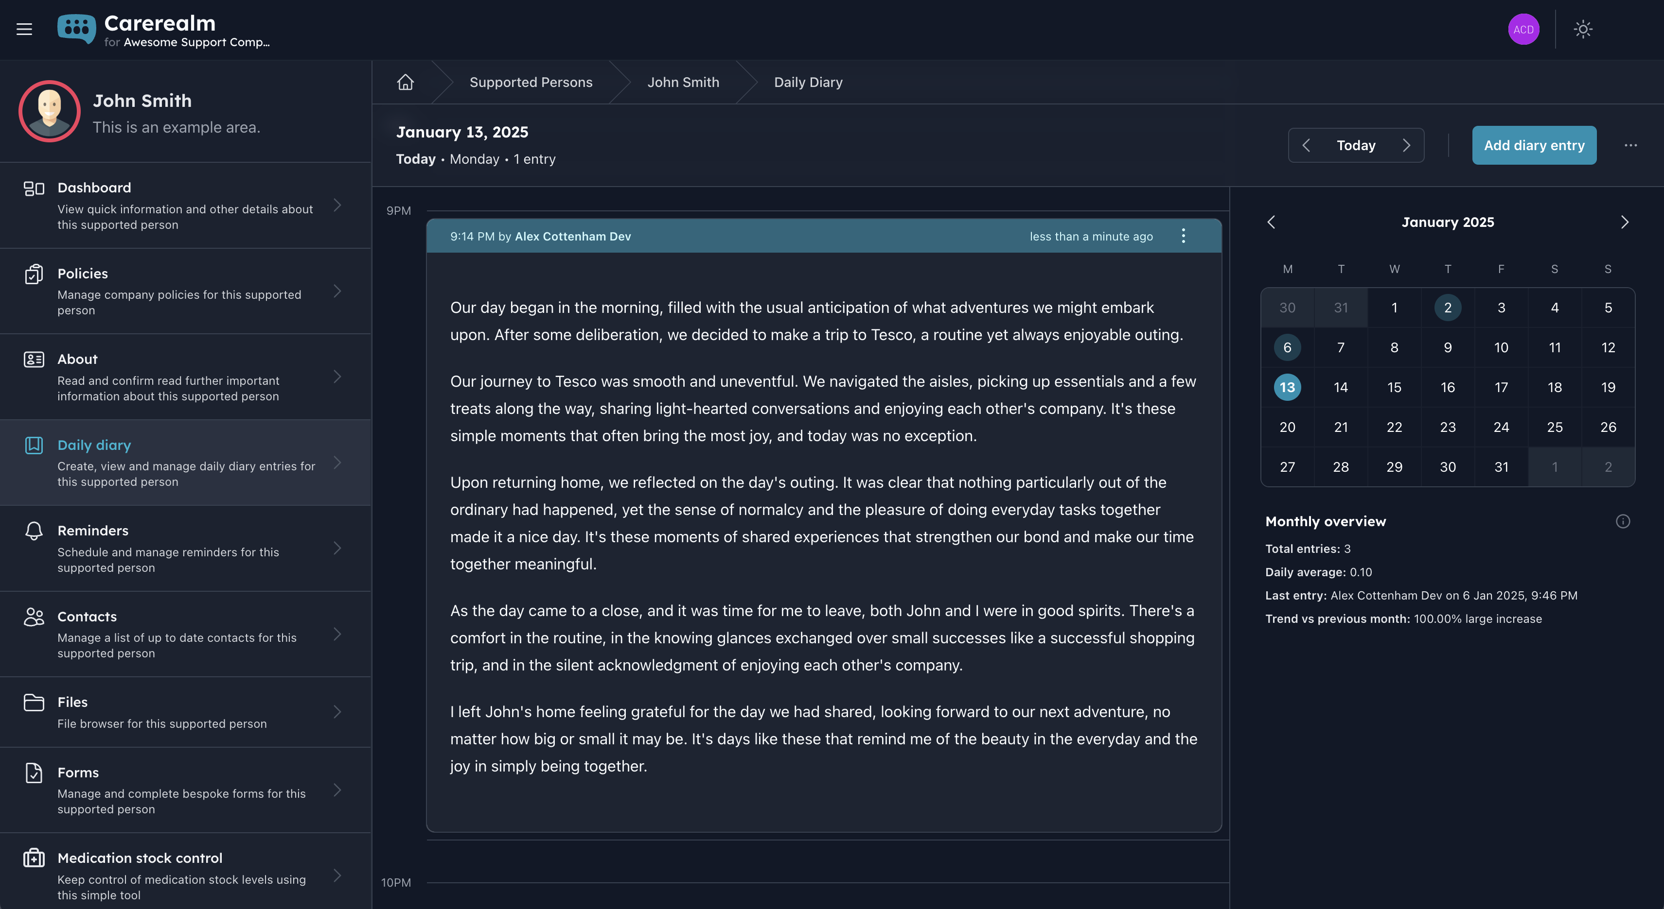The image size is (1664, 909).
Task: Expand the Dashboard sidebar chevron
Action: (x=337, y=206)
